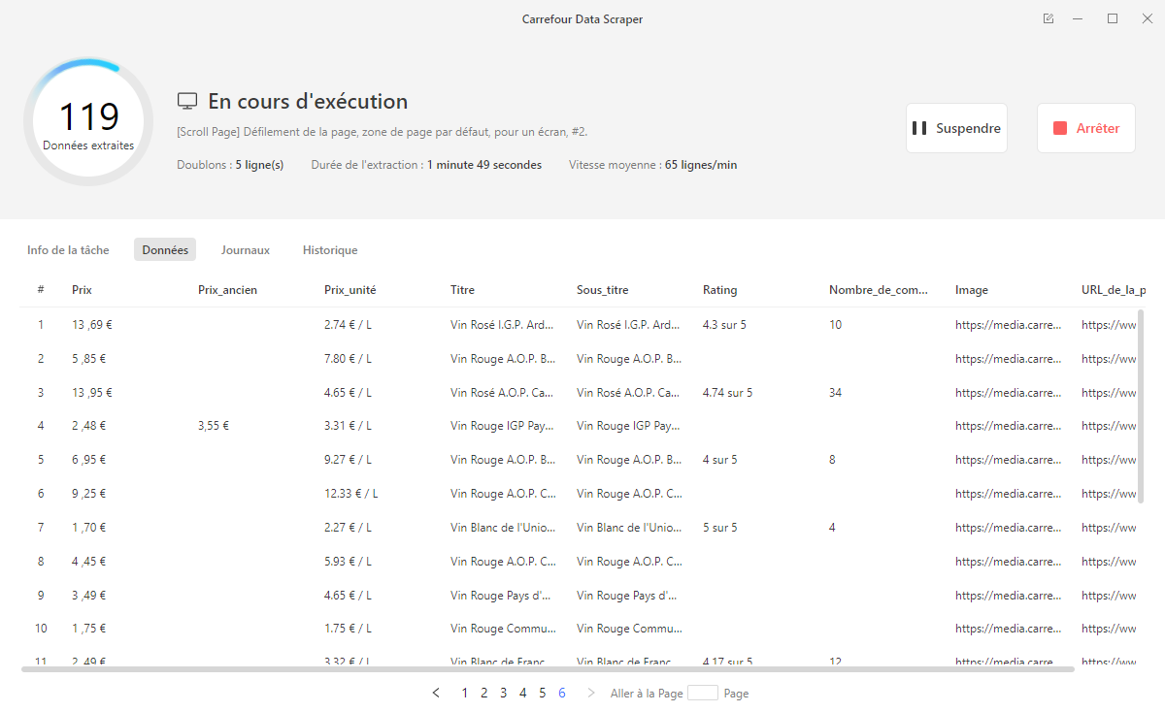This screenshot has height=712, width=1165.
Task: Click the circular 119 extracted data progress indicator
Action: click(x=88, y=122)
